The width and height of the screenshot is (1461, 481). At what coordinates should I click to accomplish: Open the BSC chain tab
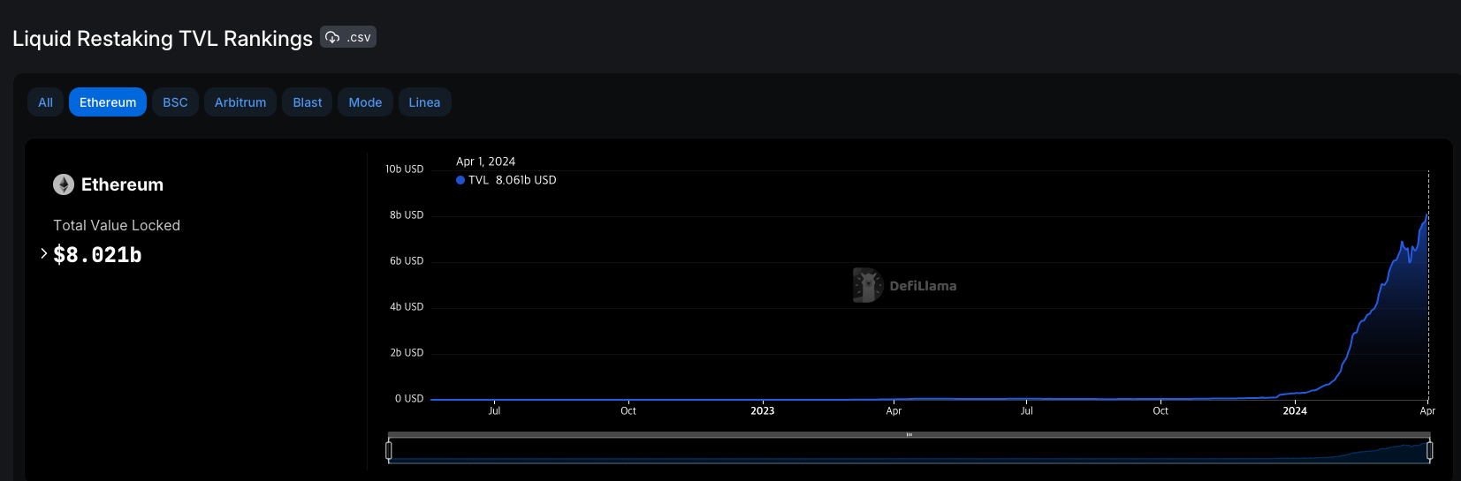pyautogui.click(x=175, y=102)
